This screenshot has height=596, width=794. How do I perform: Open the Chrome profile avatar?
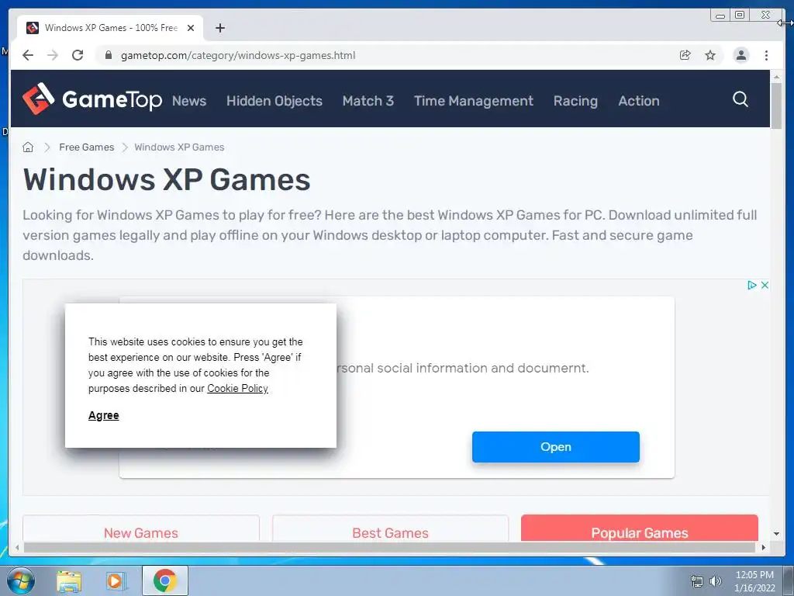coord(740,55)
